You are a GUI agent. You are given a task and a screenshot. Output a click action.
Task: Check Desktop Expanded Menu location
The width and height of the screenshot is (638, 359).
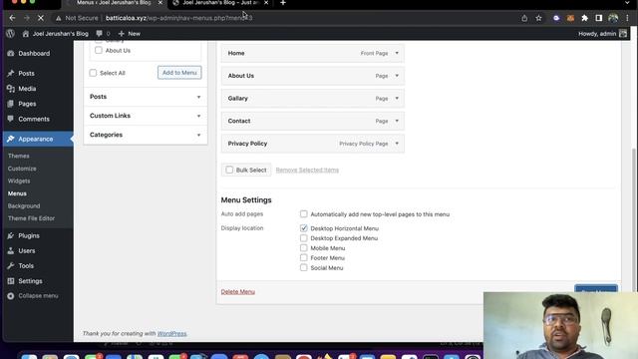point(303,238)
